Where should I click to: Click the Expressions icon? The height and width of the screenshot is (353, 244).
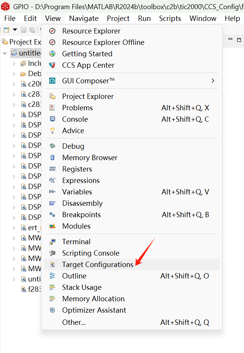pyautogui.click(x=52, y=180)
